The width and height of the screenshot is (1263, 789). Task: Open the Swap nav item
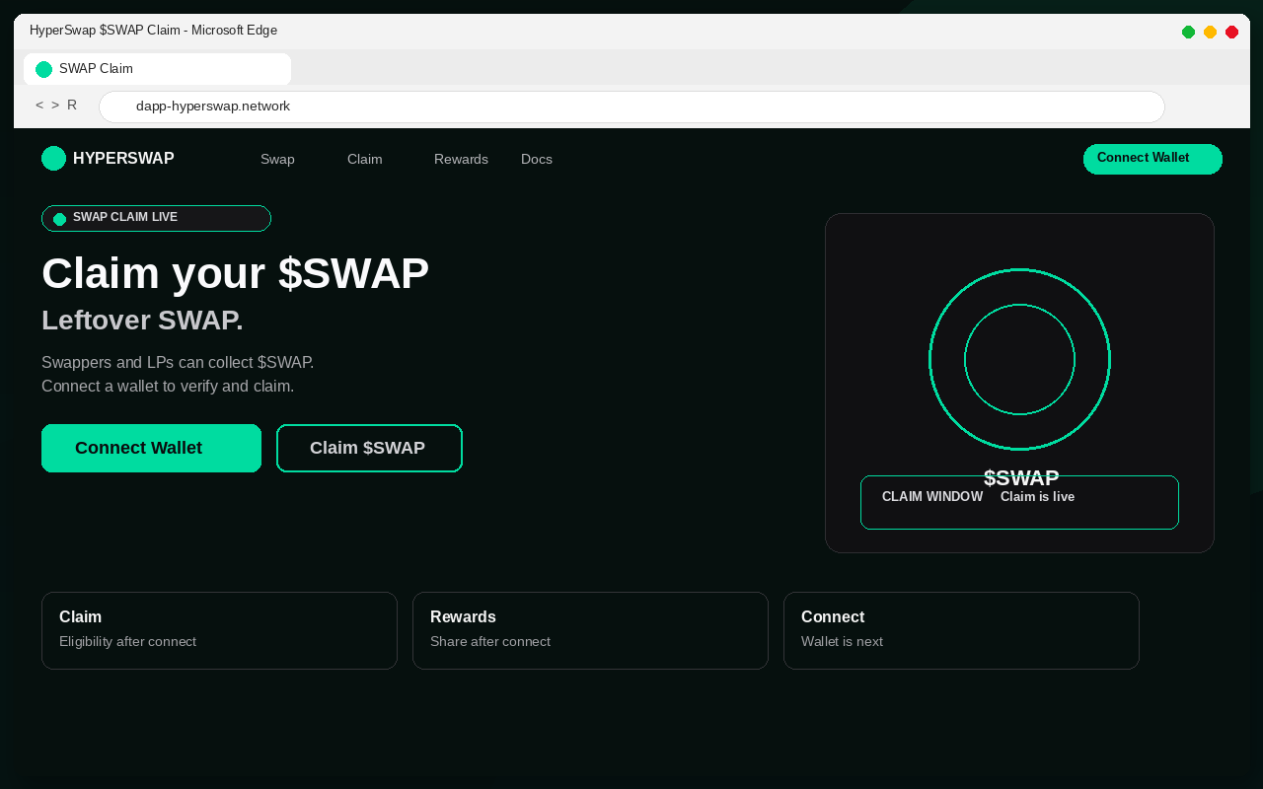277,159
